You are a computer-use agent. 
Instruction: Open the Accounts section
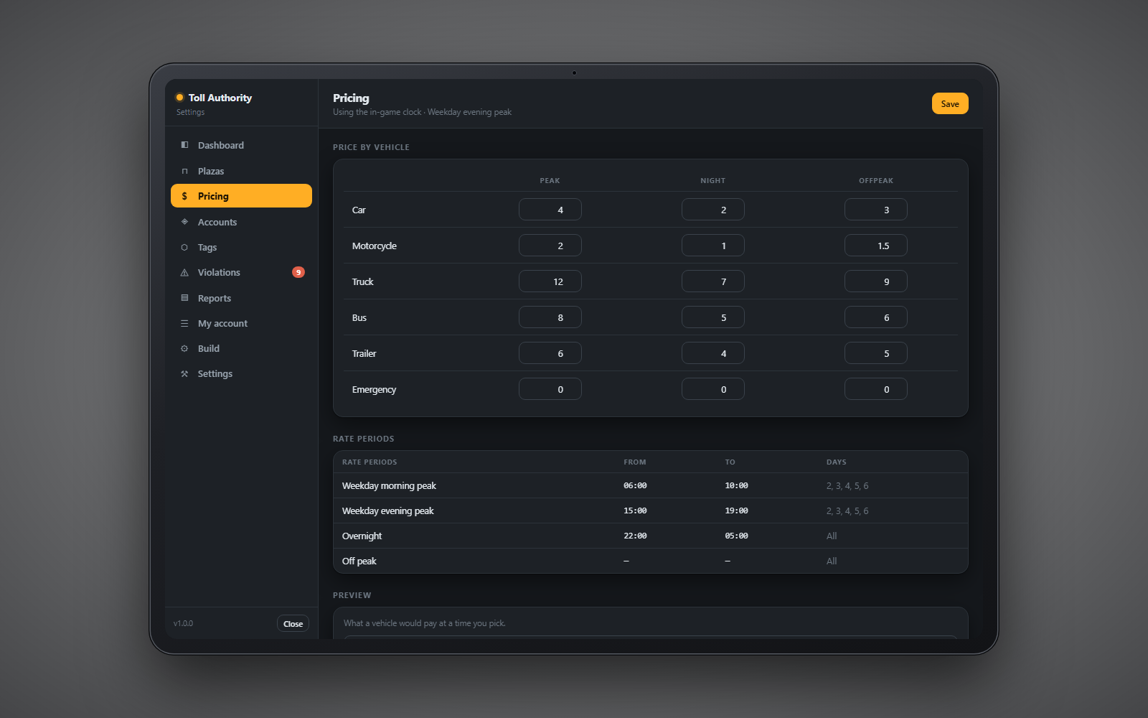click(x=241, y=222)
